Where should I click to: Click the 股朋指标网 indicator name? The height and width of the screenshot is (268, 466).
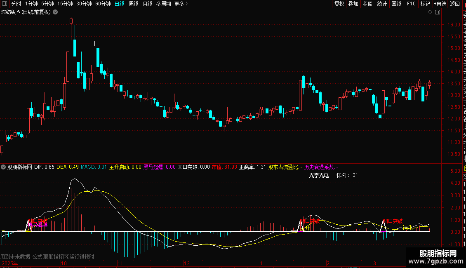coord(20,167)
